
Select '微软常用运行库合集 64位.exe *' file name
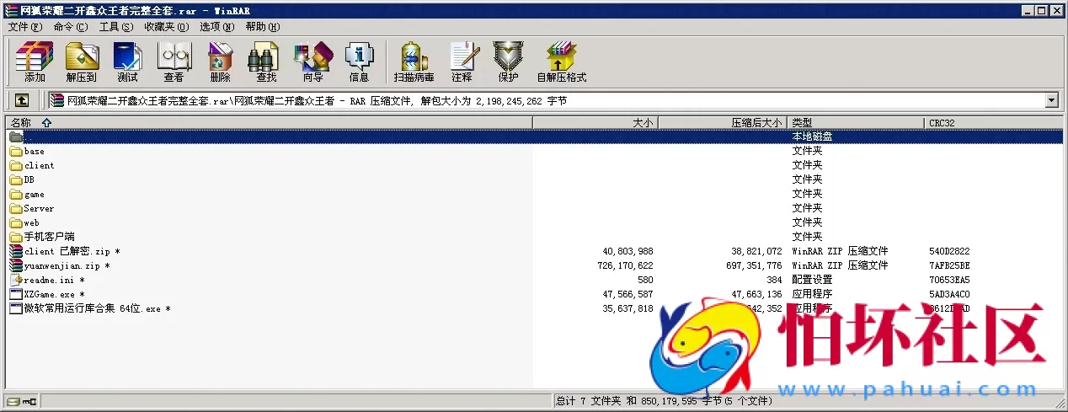98,309
